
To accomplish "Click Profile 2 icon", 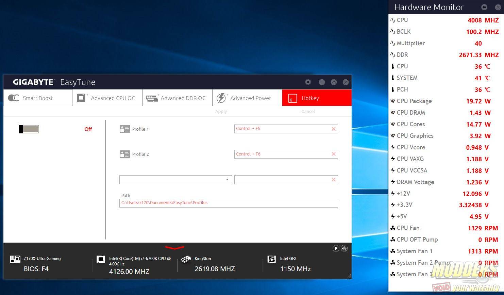I will [x=125, y=154].
